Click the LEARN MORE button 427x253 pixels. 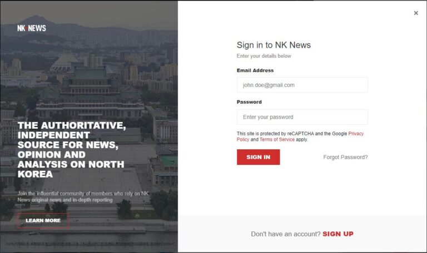(43, 220)
